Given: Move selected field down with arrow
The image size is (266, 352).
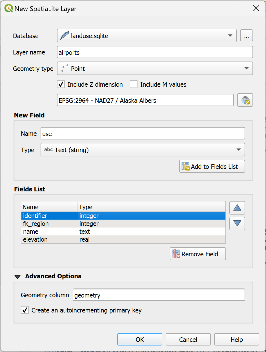Looking at the screenshot, I should pos(237,223).
